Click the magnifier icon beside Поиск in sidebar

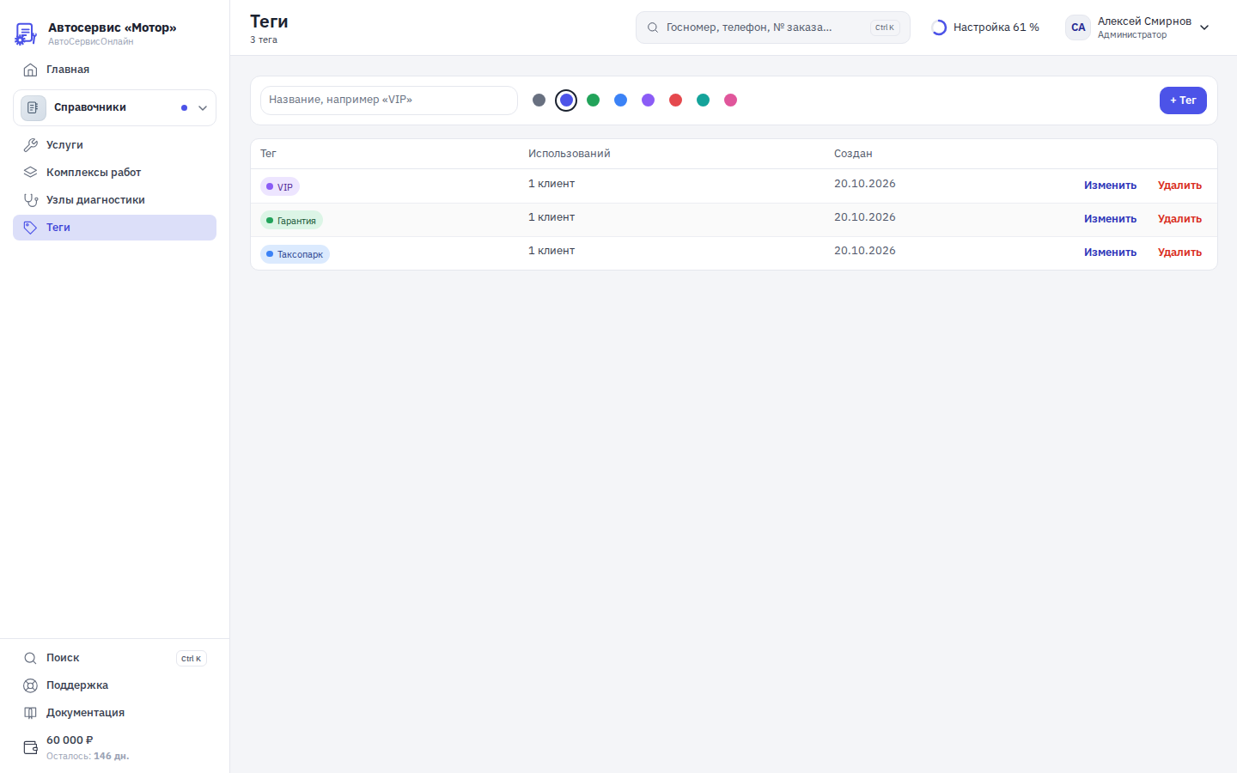click(31, 658)
